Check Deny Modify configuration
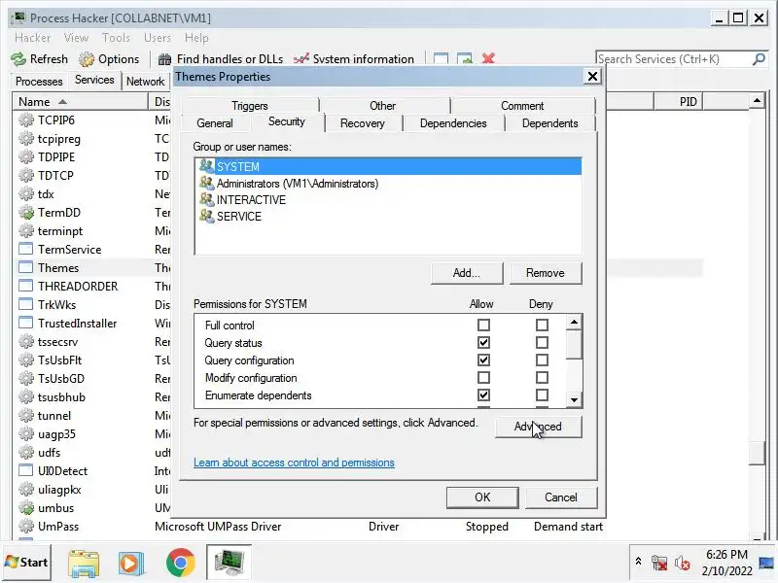Viewport: 778px width, 583px height. [x=542, y=378]
